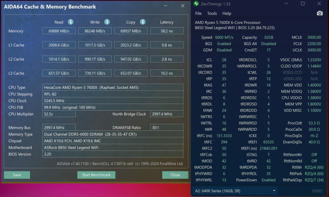Minimize the AIDA64 benchmark window

(166, 6)
